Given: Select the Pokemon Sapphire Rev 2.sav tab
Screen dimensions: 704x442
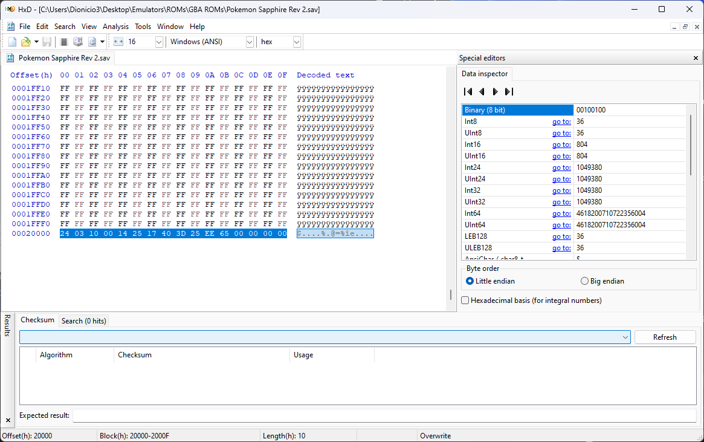Looking at the screenshot, I should tap(58, 58).
